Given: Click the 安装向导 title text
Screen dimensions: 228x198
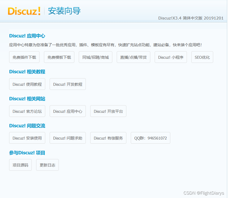Looking at the screenshot, I should click(x=64, y=11).
